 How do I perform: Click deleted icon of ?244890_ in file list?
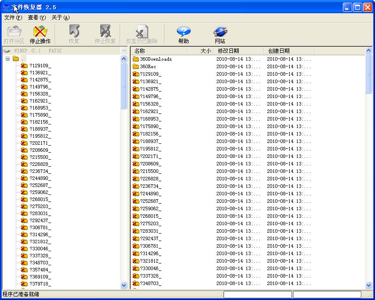tap(135, 194)
